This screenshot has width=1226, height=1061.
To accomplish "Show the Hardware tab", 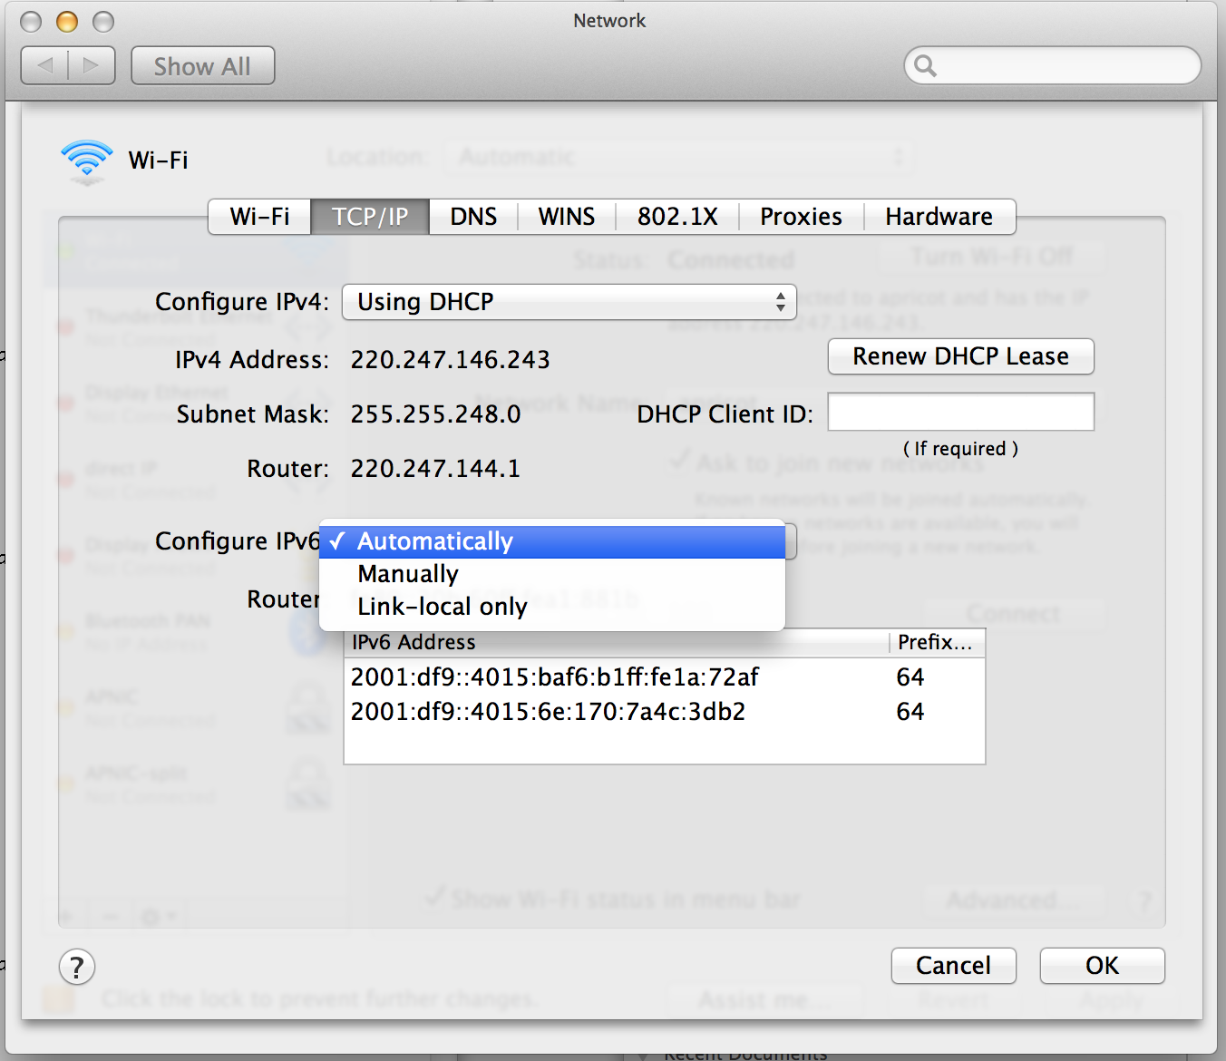I will pyautogui.click(x=939, y=217).
